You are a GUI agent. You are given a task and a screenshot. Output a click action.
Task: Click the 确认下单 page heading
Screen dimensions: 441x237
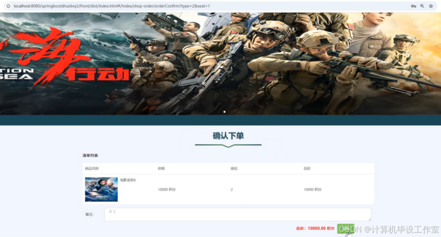[228, 136]
